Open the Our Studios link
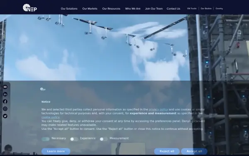This screenshot has height=156, width=249. (x=206, y=8)
